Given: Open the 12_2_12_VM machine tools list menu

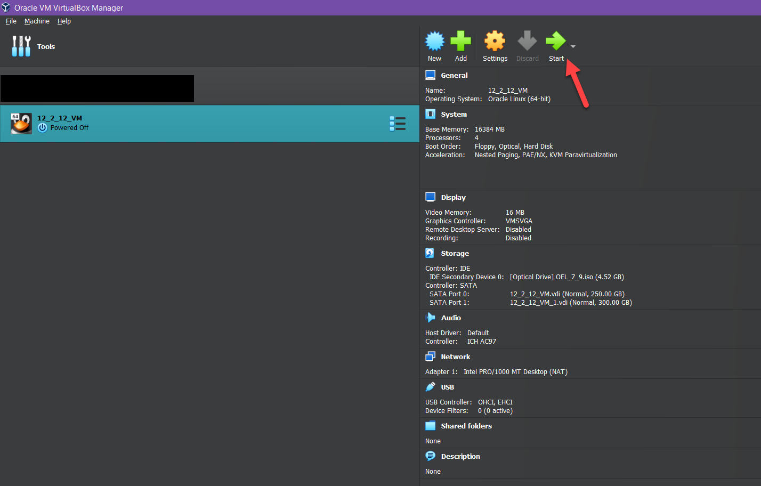Looking at the screenshot, I should [x=398, y=124].
